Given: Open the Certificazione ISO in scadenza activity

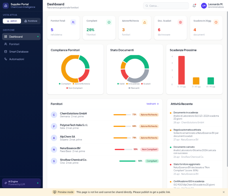Looking at the screenshot, I should [x=195, y=184].
